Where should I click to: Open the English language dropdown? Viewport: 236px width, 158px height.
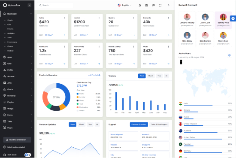[125, 5]
